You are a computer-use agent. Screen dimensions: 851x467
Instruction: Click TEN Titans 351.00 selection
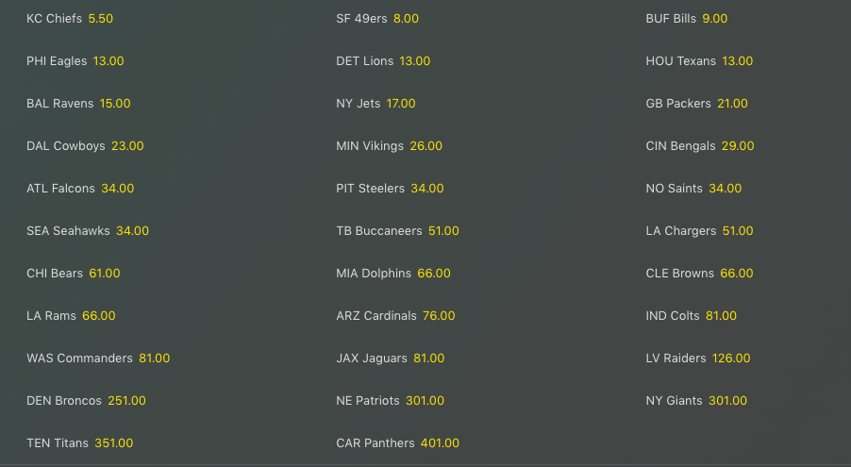coord(113,443)
